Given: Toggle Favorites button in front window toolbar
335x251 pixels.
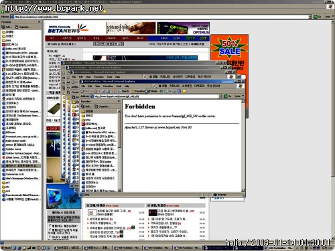Looking at the screenshot, I should coord(138,91).
